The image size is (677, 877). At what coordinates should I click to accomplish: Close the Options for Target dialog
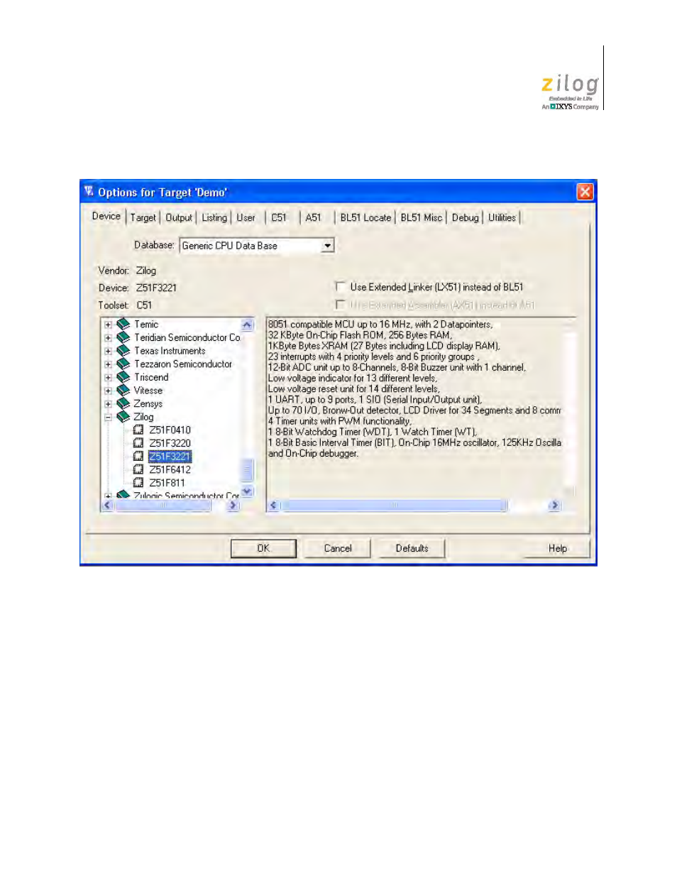point(585,192)
